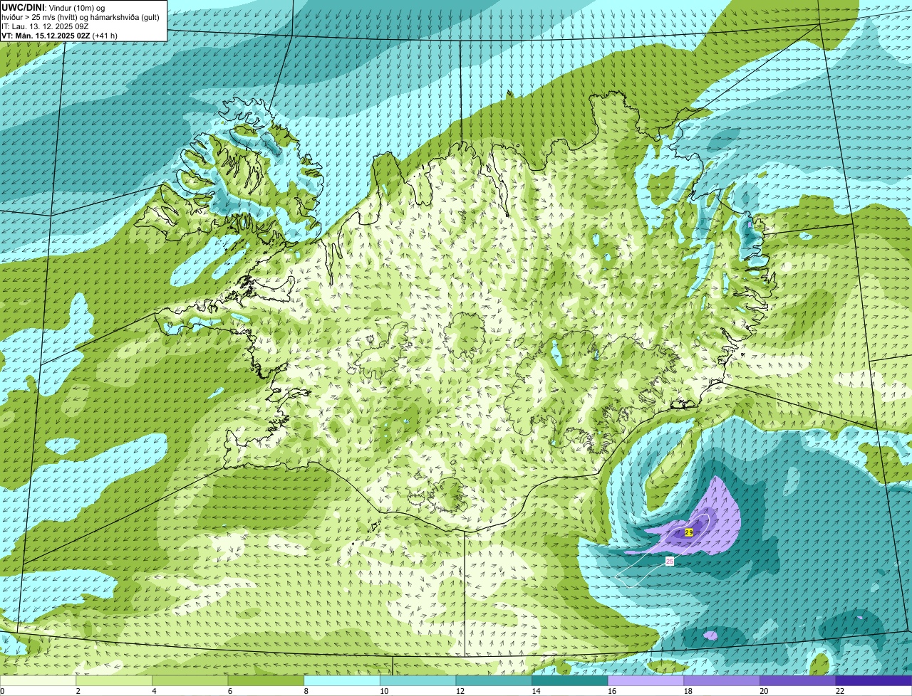Image resolution: width=912 pixels, height=696 pixels.
Task: Click the "8" value on the wind scale
Action: [306, 691]
